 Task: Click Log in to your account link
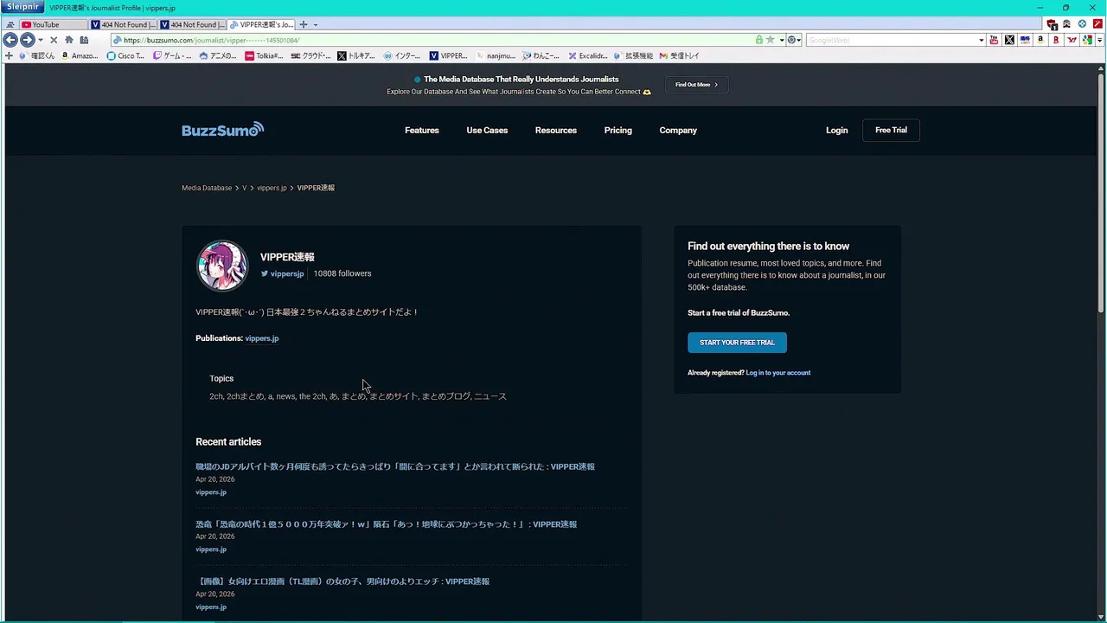point(778,373)
